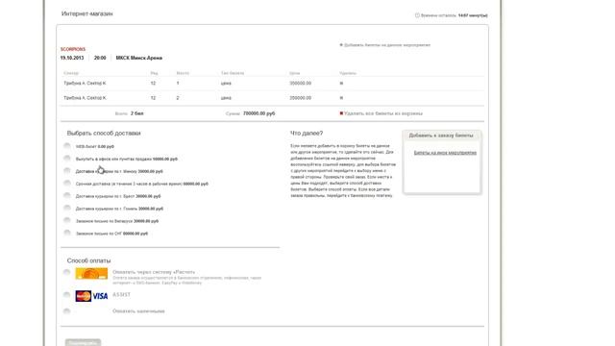The height and width of the screenshot is (346, 615).
Task: Click the 'Выбрать способ доставки' heading
Action: point(104,134)
